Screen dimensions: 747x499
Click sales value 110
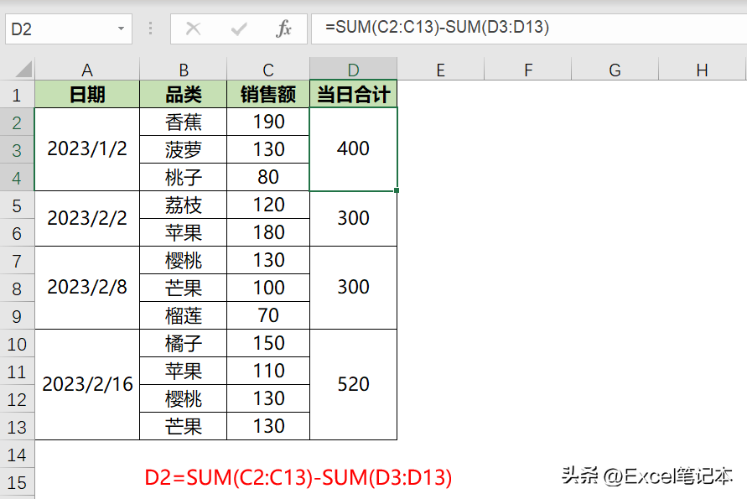click(268, 371)
